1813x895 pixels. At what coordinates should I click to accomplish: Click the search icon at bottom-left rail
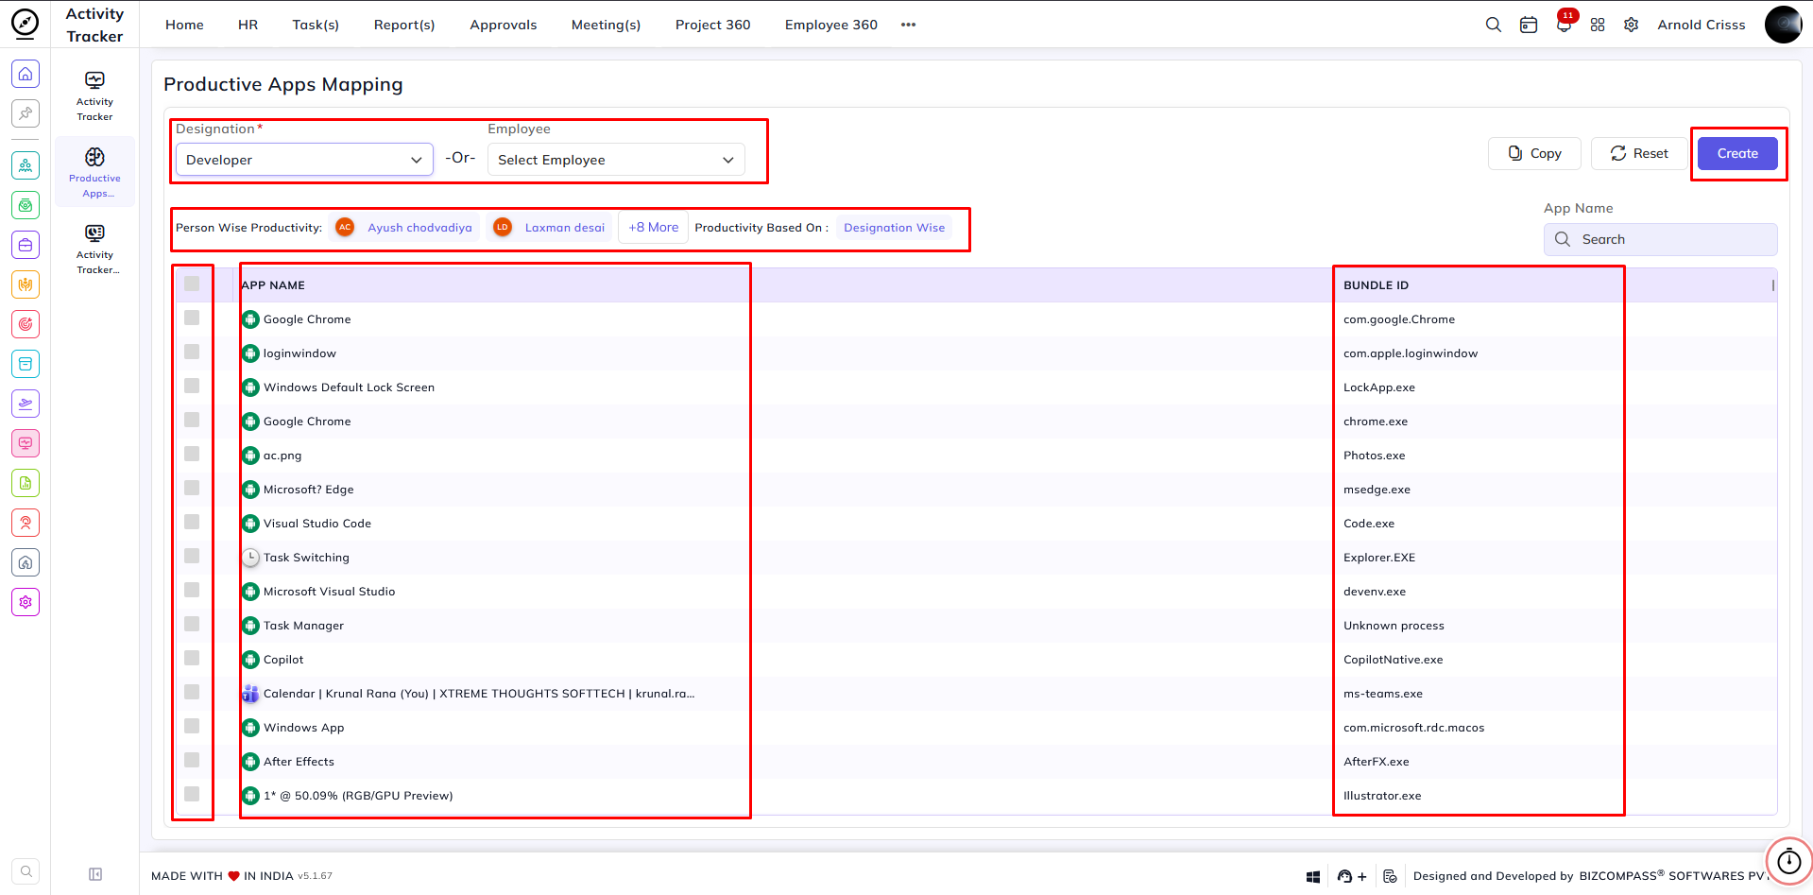[26, 871]
